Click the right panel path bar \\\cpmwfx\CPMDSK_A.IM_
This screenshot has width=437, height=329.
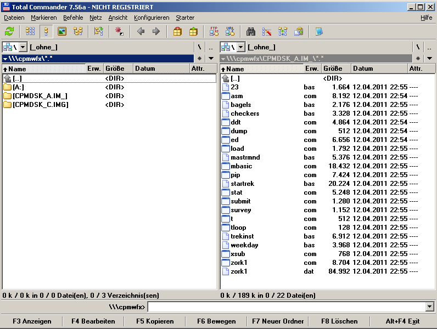click(316, 59)
